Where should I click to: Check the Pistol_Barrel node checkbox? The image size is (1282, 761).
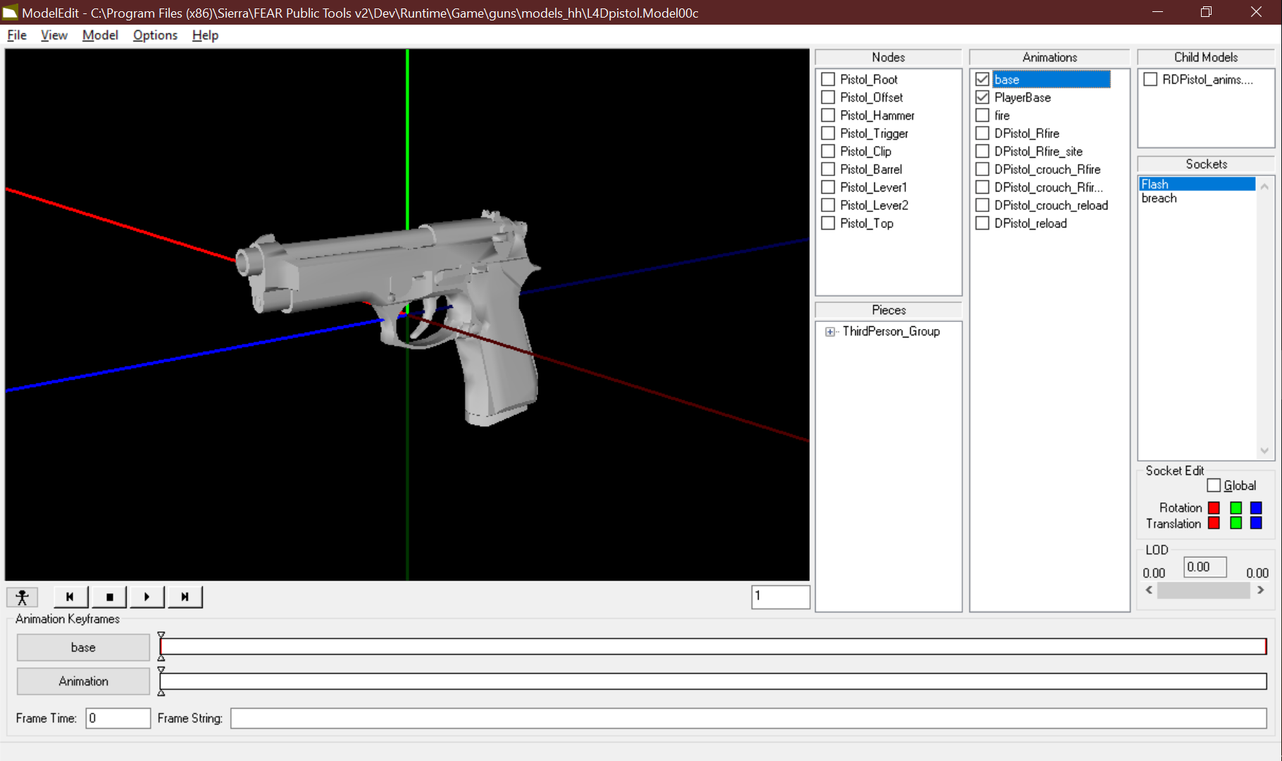click(x=828, y=169)
